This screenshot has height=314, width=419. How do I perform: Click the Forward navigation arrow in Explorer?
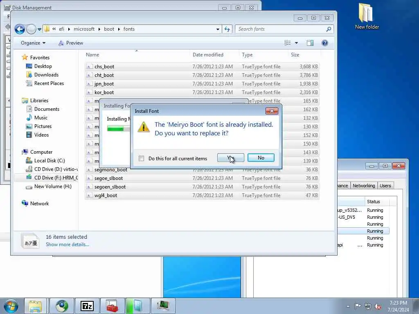coord(31,29)
